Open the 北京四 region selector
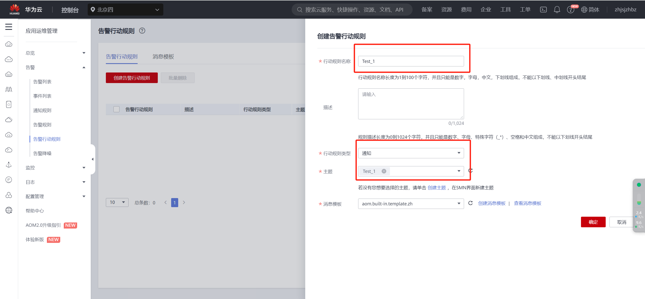The width and height of the screenshot is (645, 299). tap(125, 10)
